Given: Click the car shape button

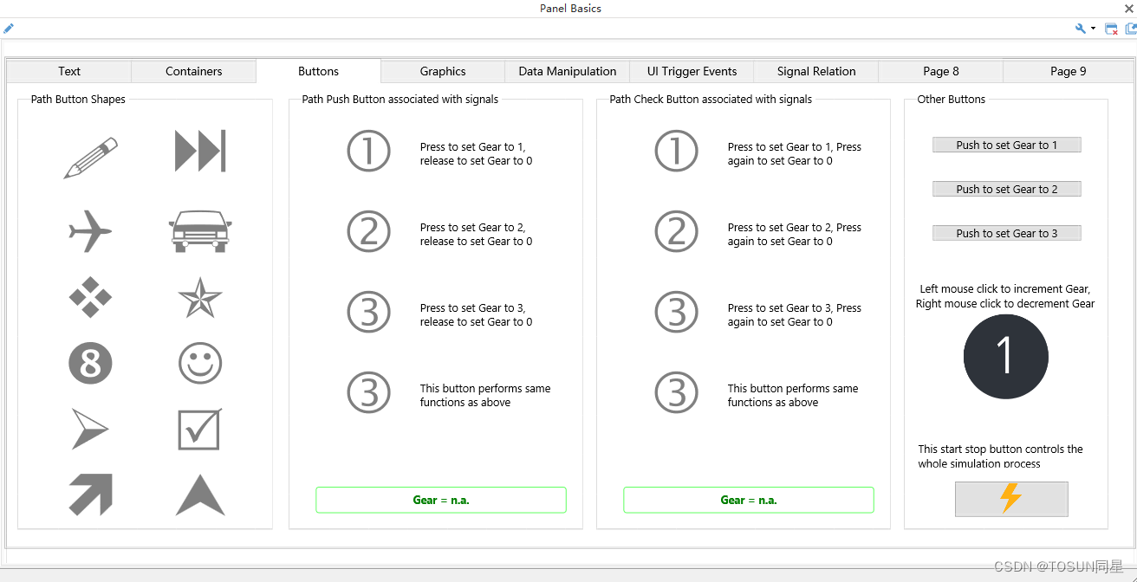Looking at the screenshot, I should coord(200,231).
